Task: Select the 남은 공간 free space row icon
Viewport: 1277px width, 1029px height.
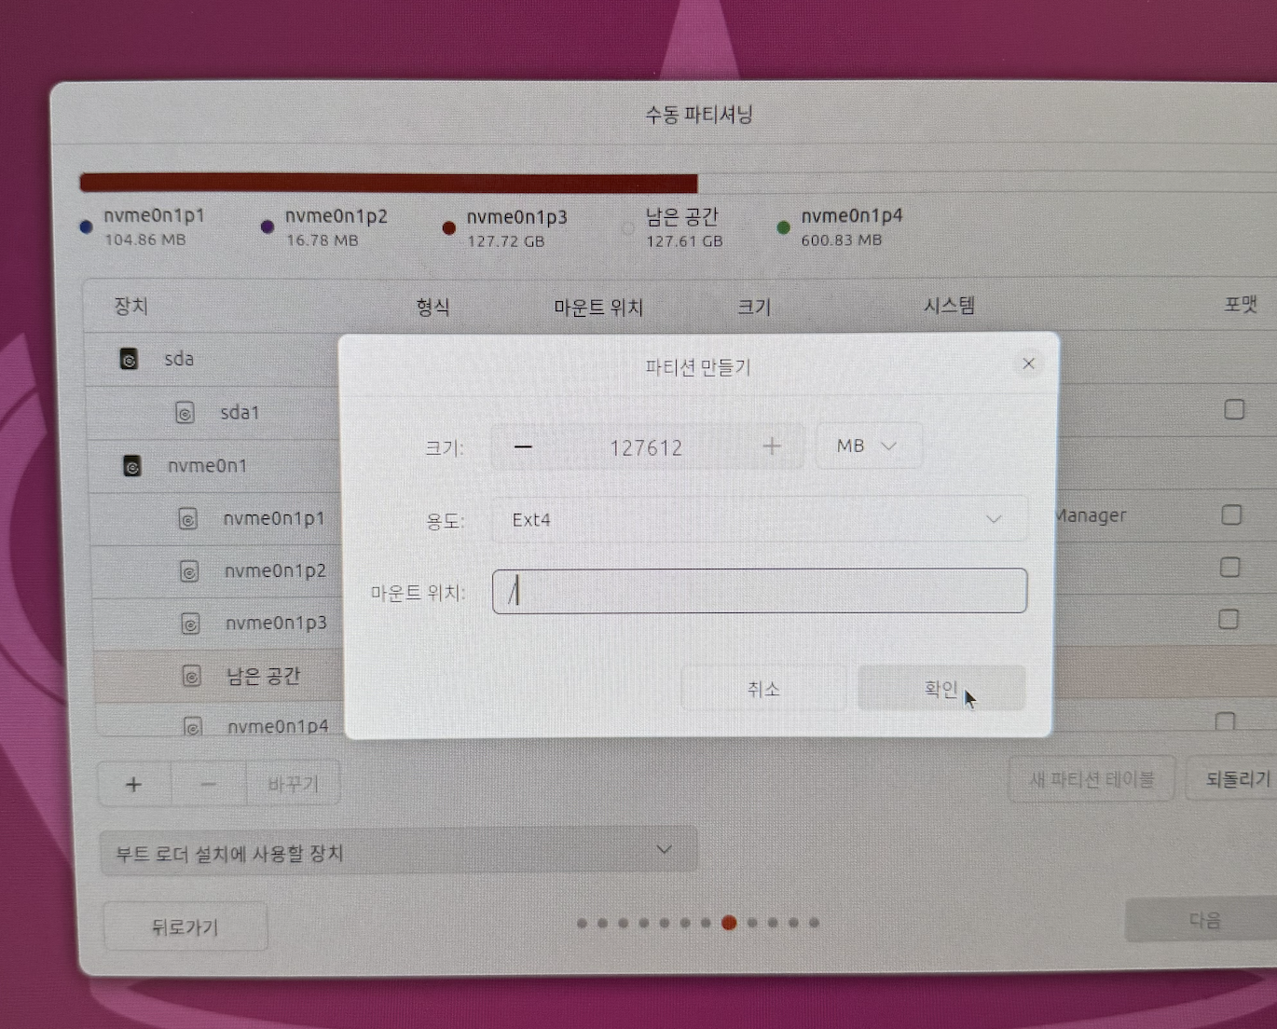Action: coord(191,676)
